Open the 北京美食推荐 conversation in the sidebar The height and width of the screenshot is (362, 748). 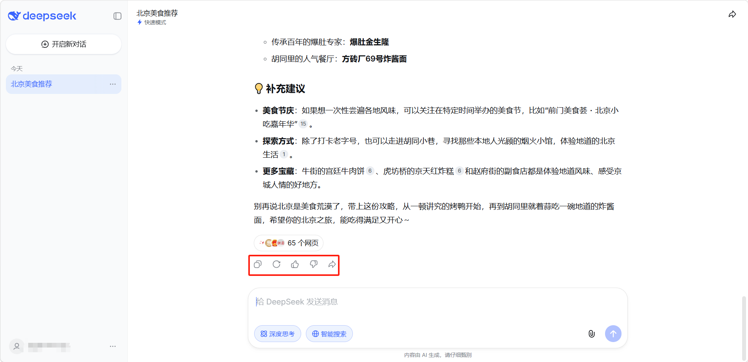tap(63, 84)
